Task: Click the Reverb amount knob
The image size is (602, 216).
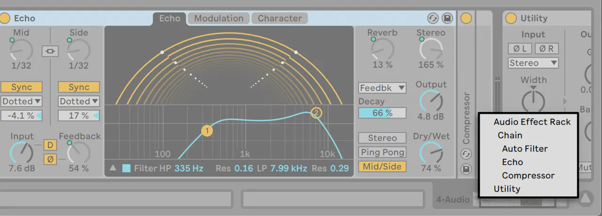Action: tap(382, 49)
